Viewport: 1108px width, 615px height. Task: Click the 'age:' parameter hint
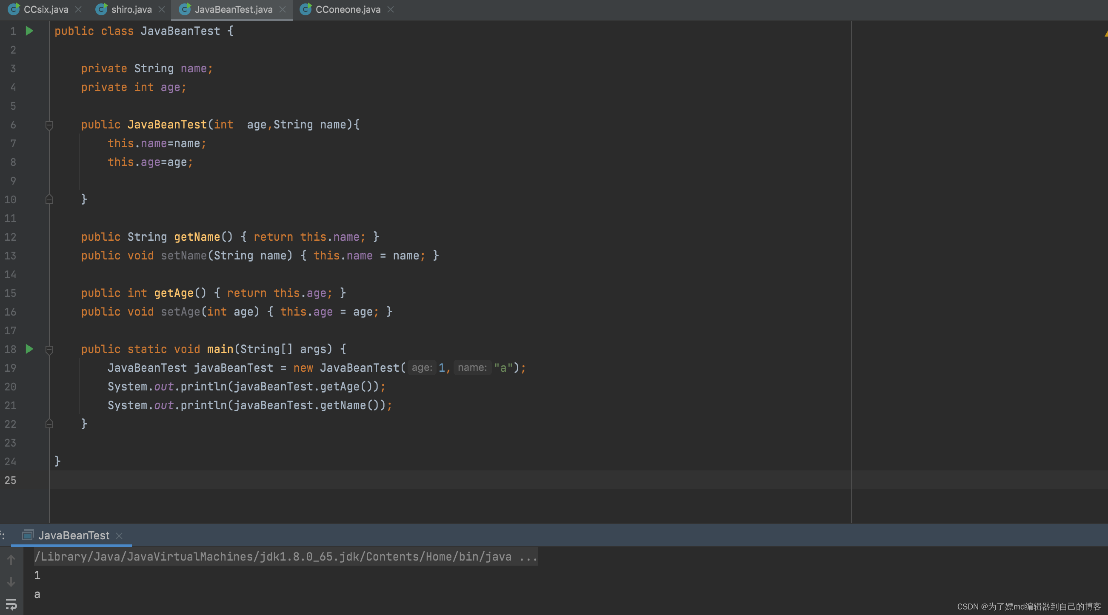(x=422, y=368)
